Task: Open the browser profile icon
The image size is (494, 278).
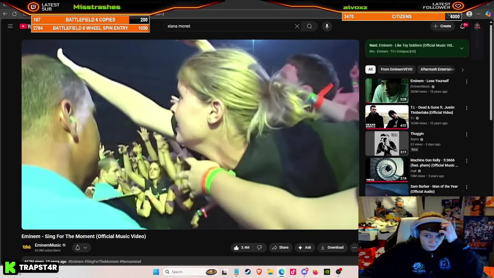Action: click(x=469, y=14)
